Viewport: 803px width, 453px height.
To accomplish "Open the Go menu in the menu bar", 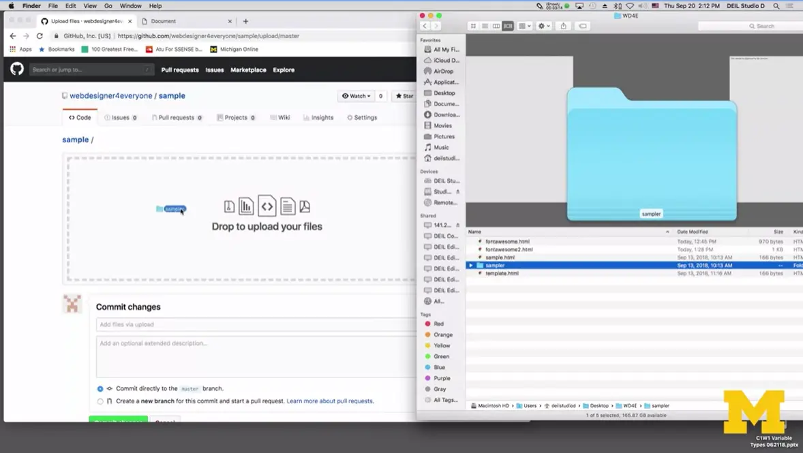I will pos(108,5).
